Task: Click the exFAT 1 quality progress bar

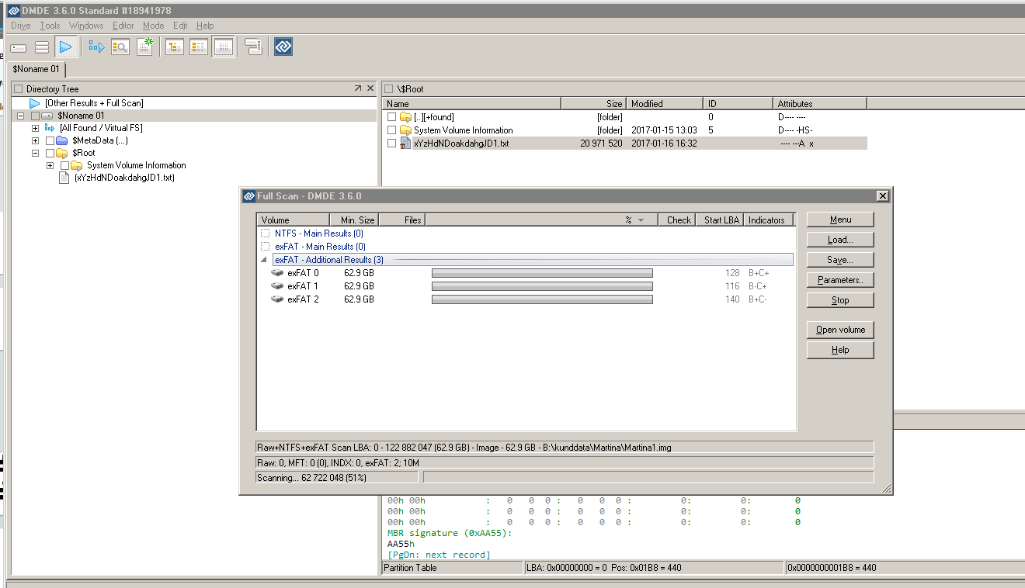Action: (542, 286)
